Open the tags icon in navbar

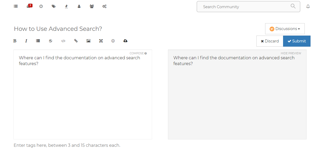[54, 6]
